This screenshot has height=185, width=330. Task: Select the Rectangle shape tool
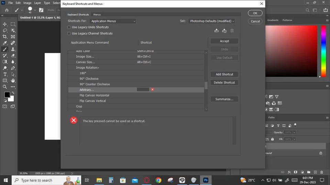(x=4, y=81)
